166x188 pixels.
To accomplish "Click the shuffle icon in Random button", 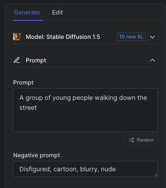I will (131, 140).
